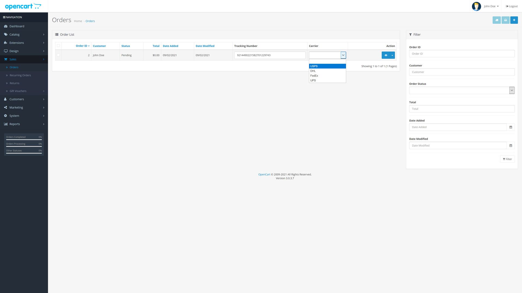The height and width of the screenshot is (293, 522).
Task: Click the Invoice print button
Action: [x=505, y=20]
